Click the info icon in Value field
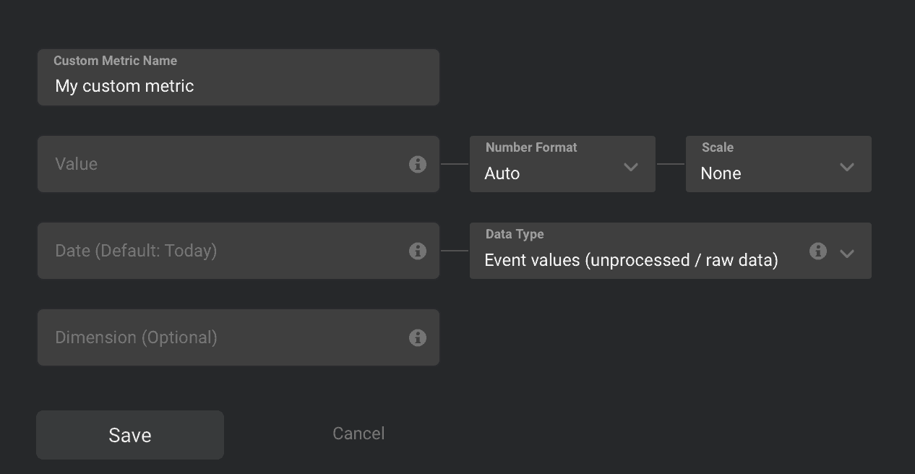Viewport: 915px width, 474px height. pyautogui.click(x=418, y=164)
